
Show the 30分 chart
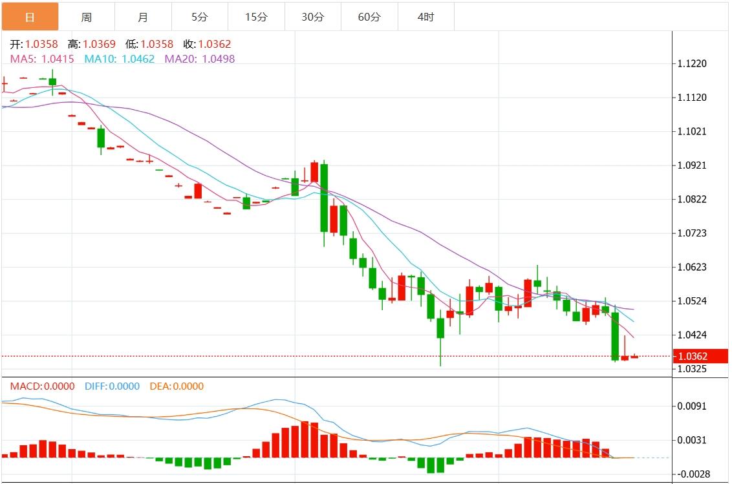[313, 17]
